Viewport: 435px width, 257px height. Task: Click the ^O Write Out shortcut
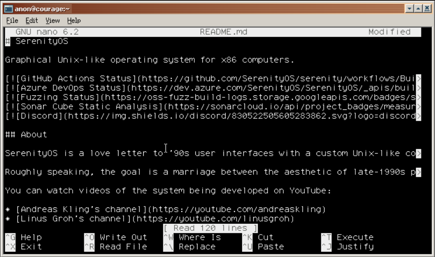[x=116, y=237]
